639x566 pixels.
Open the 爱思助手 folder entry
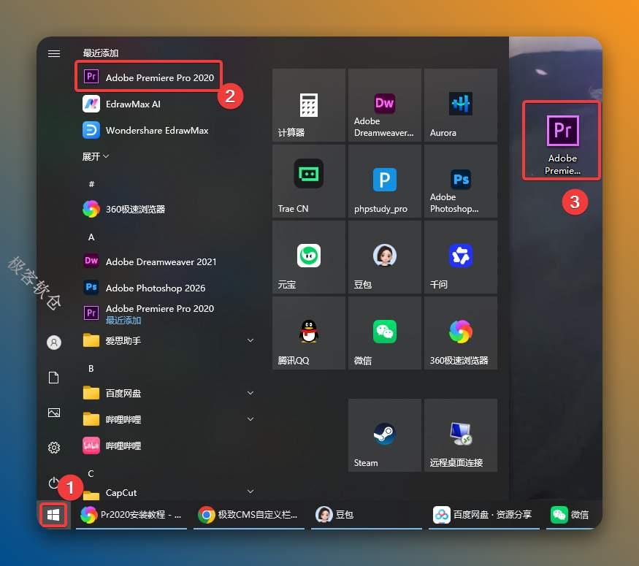pos(168,340)
